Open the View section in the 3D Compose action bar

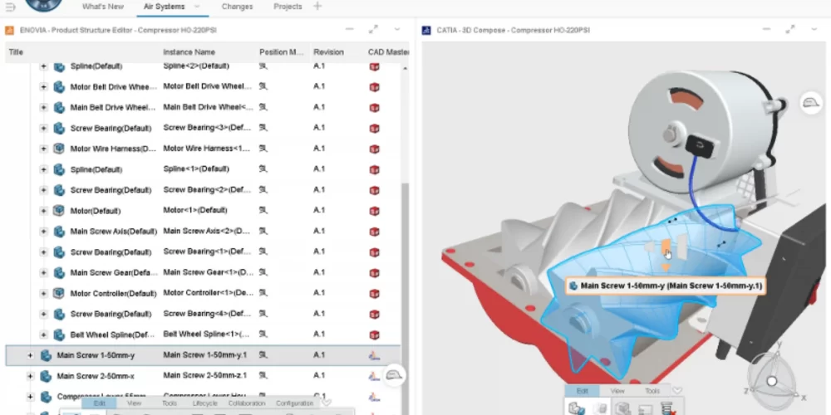pos(617,391)
